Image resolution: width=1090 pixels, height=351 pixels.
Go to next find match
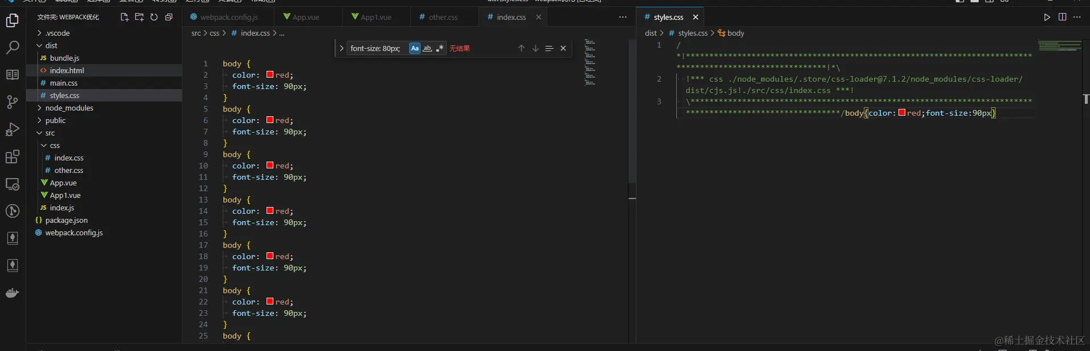click(535, 48)
